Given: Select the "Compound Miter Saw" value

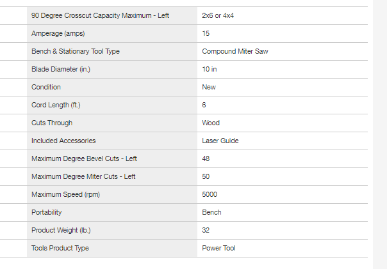Looking at the screenshot, I should [x=235, y=51].
